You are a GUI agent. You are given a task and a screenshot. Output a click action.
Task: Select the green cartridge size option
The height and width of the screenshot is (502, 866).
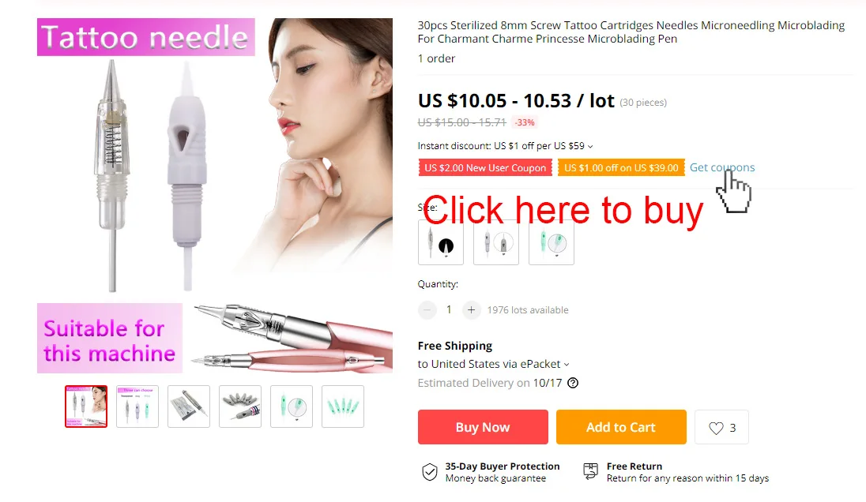click(x=552, y=242)
